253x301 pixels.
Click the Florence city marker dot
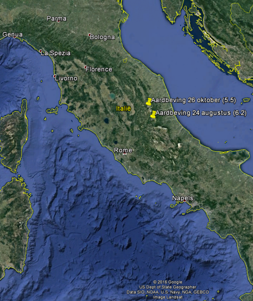click(85, 67)
